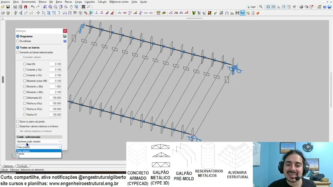Click the magnifier search icon near Ligar
The width and height of the screenshot is (333, 187).
(261, 7)
